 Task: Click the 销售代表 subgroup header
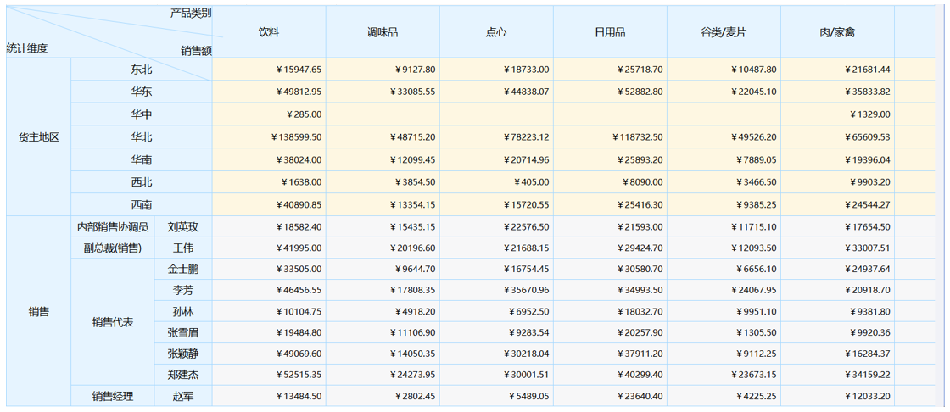point(113,322)
